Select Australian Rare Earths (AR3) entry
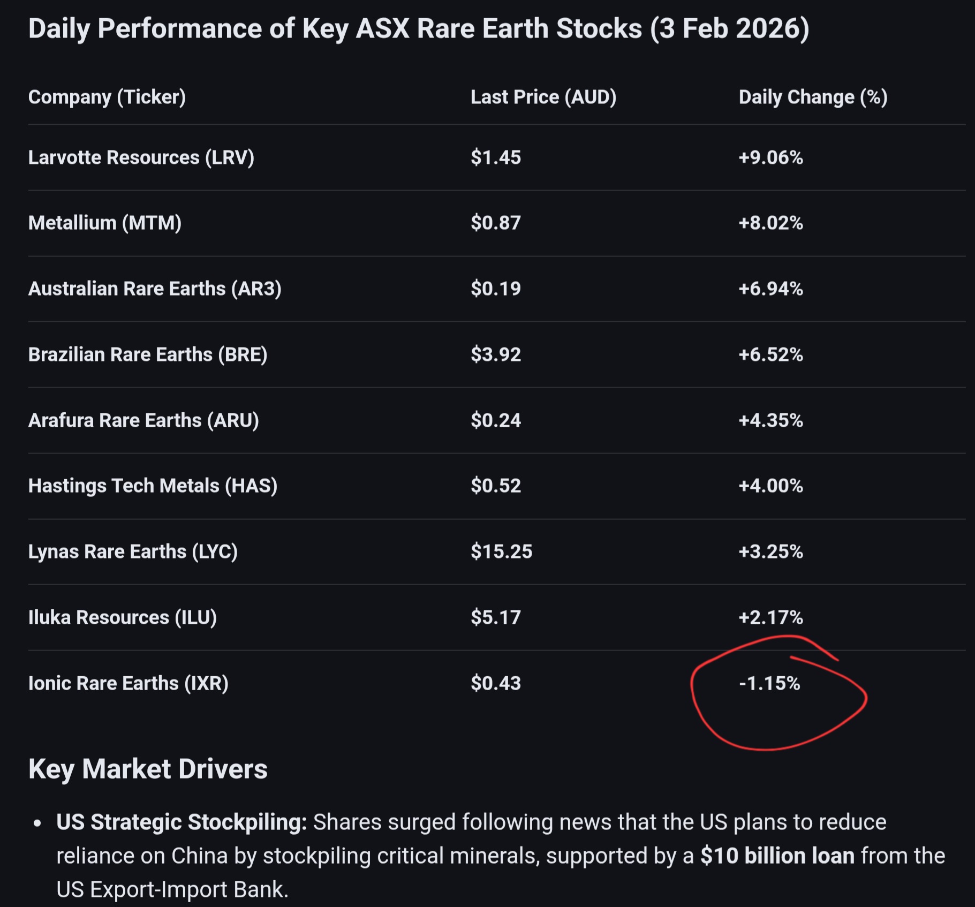Screen dimensions: 975x907 (155, 289)
